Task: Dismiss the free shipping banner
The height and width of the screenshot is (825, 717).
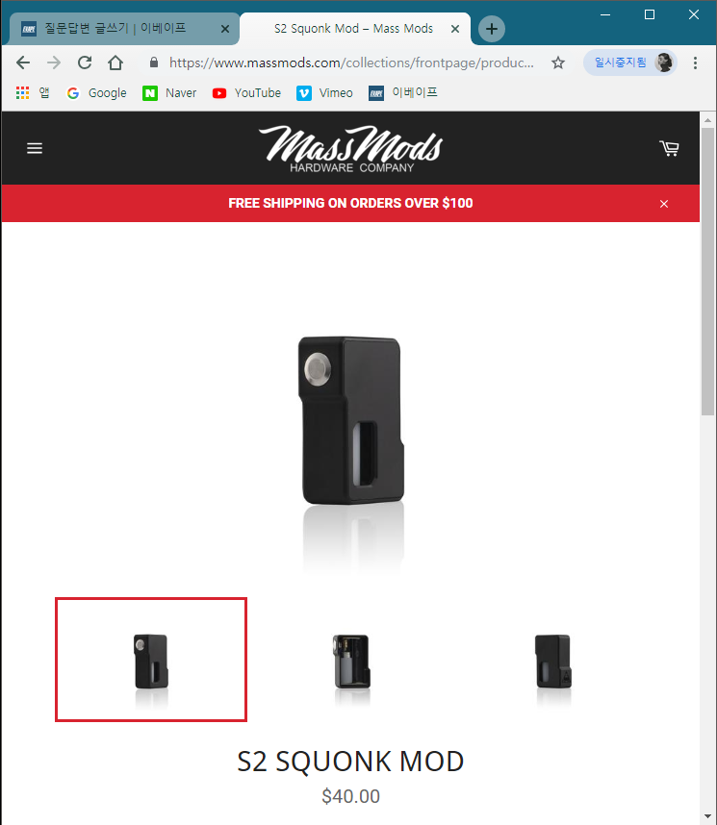Action: tap(664, 204)
